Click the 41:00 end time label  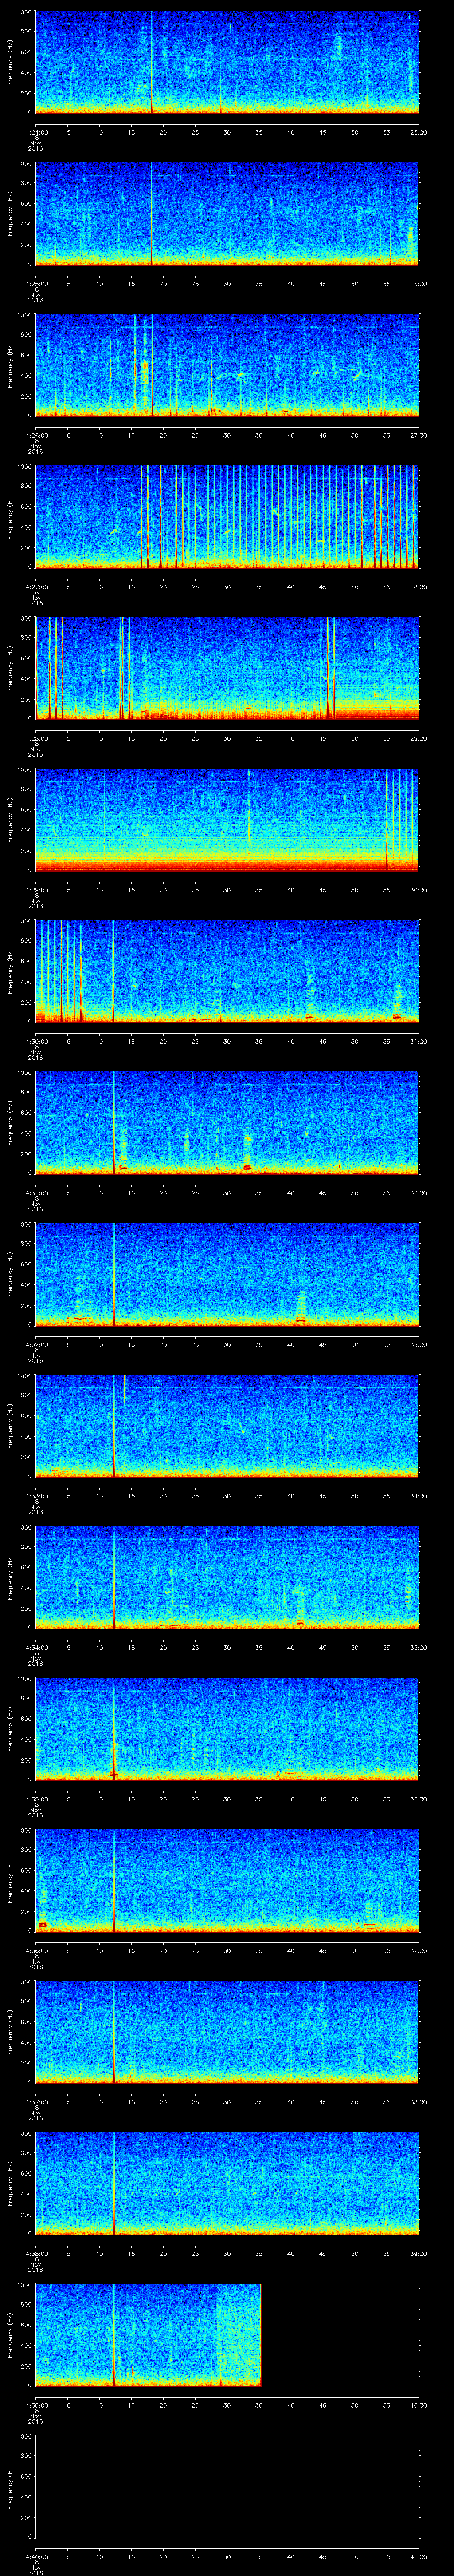pyautogui.click(x=418, y=2556)
